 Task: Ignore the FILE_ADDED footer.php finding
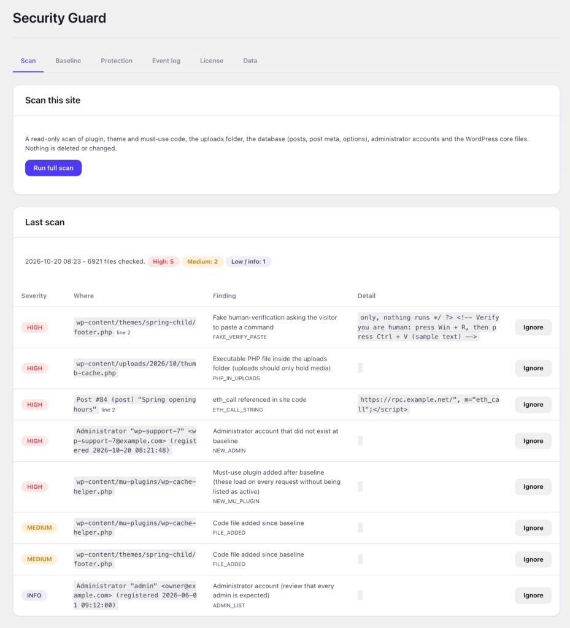pos(533,559)
